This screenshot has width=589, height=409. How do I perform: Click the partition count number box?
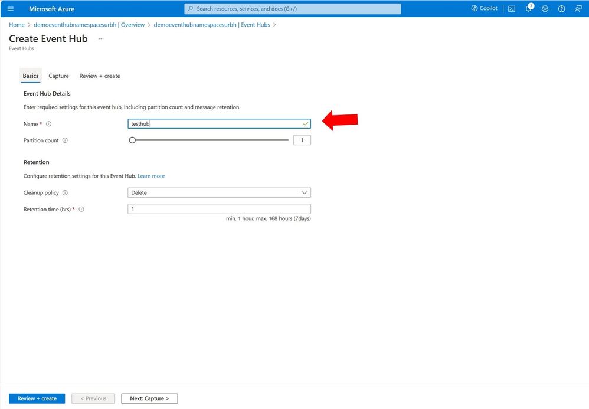point(302,140)
